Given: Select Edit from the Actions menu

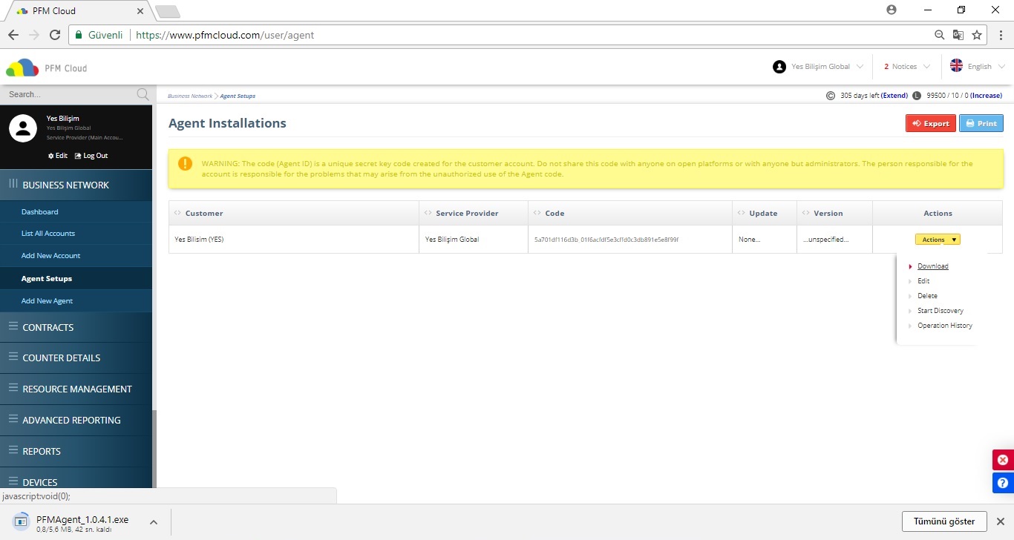Looking at the screenshot, I should point(923,281).
